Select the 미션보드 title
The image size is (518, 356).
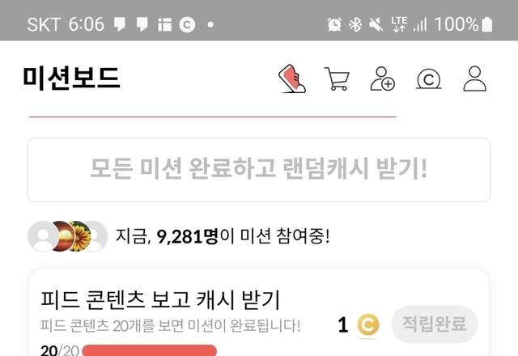[71, 78]
